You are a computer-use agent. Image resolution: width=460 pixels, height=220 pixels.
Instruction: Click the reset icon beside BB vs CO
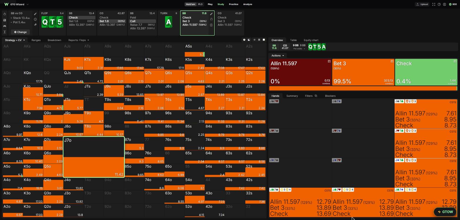5,14
